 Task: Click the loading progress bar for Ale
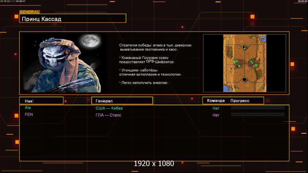pyautogui.click(x=258, y=107)
